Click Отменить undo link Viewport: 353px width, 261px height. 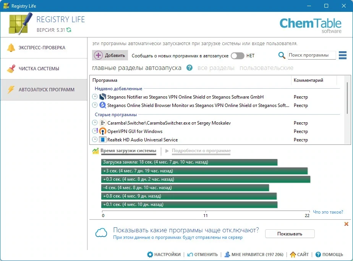click(x=202, y=255)
